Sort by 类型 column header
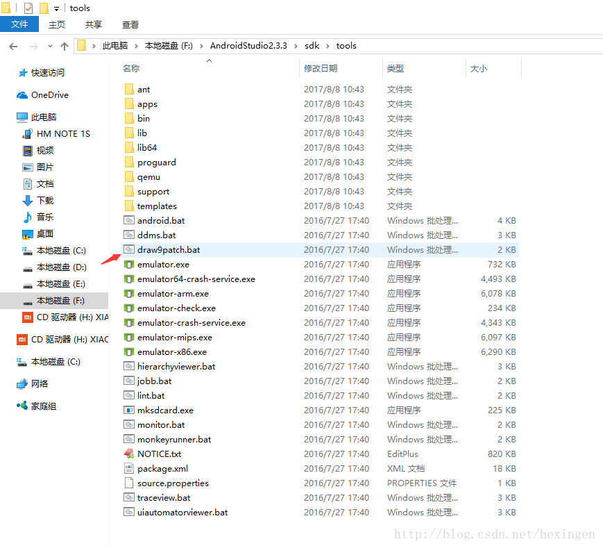 [396, 69]
